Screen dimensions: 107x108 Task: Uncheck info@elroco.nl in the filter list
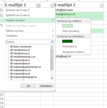(11, 53)
